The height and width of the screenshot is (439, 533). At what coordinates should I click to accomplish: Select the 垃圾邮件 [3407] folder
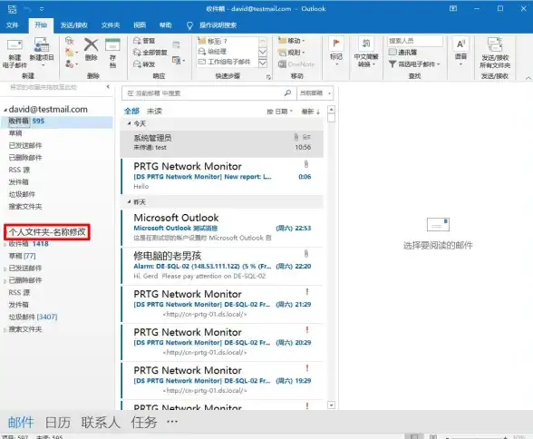coord(33,317)
